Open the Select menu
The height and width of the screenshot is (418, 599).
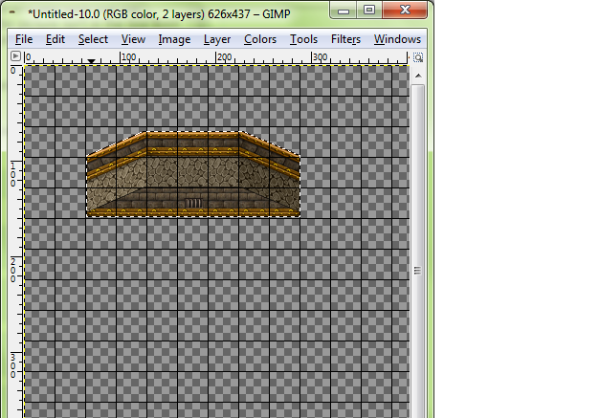click(93, 39)
